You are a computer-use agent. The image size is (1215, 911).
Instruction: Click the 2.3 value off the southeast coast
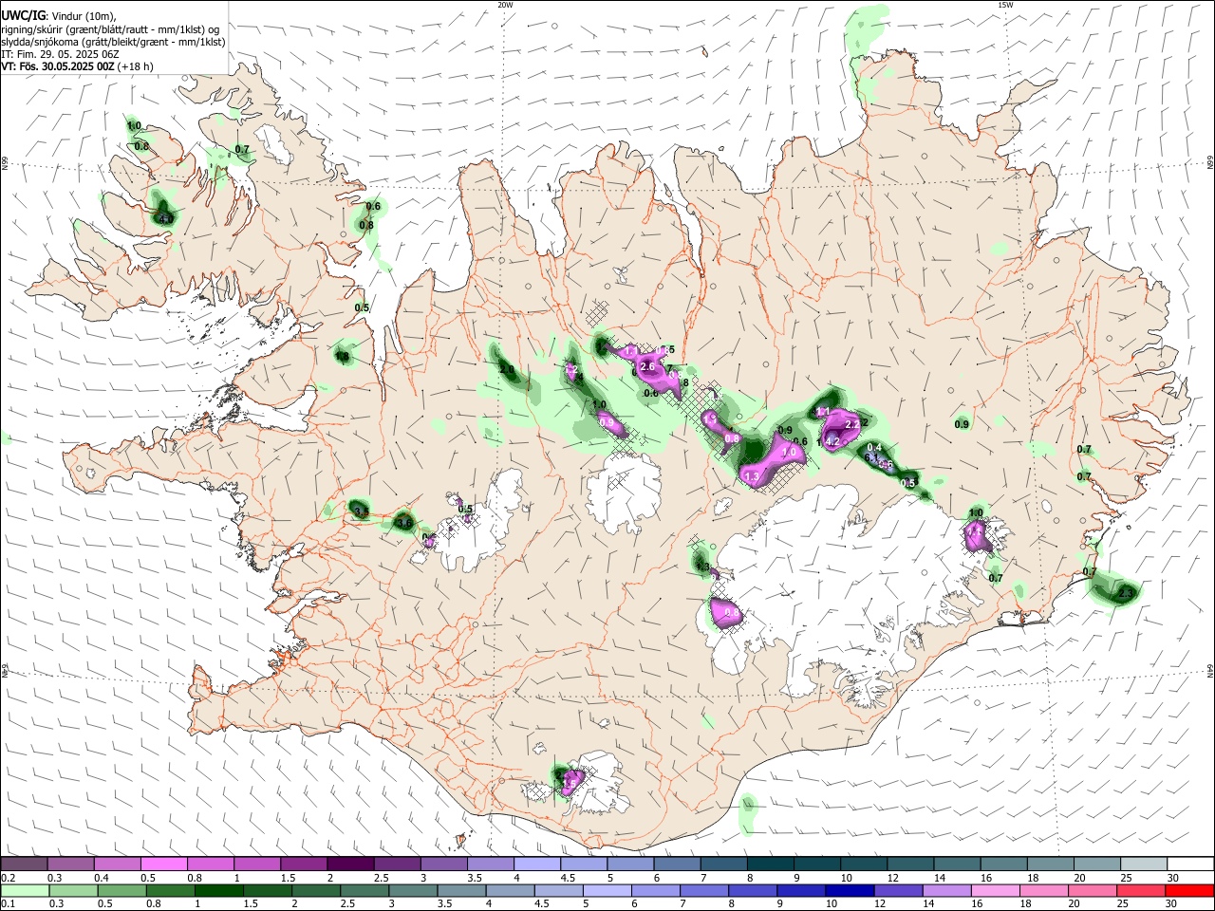tap(1127, 593)
